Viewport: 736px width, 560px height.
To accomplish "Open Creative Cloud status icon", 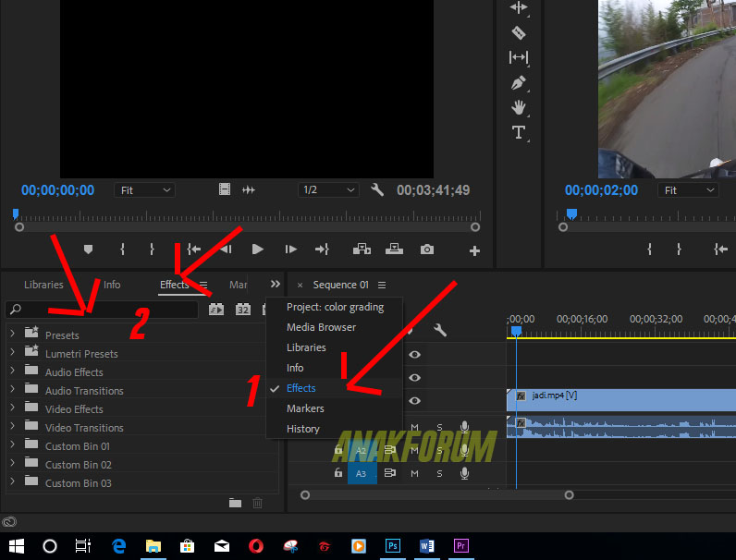I will (x=9, y=521).
